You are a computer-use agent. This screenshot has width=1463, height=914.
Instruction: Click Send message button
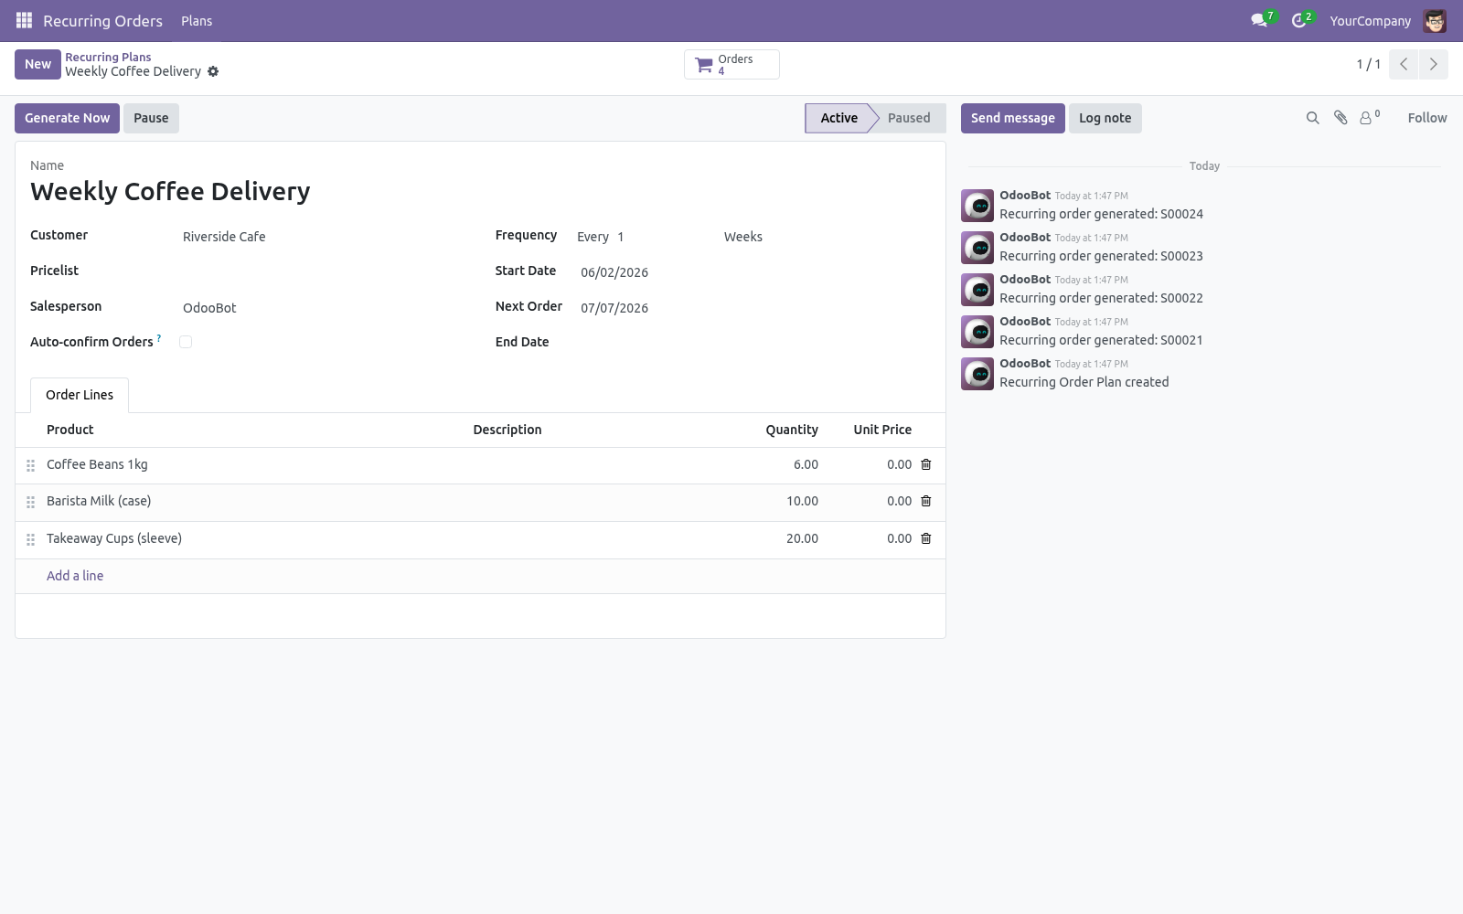point(1012,118)
